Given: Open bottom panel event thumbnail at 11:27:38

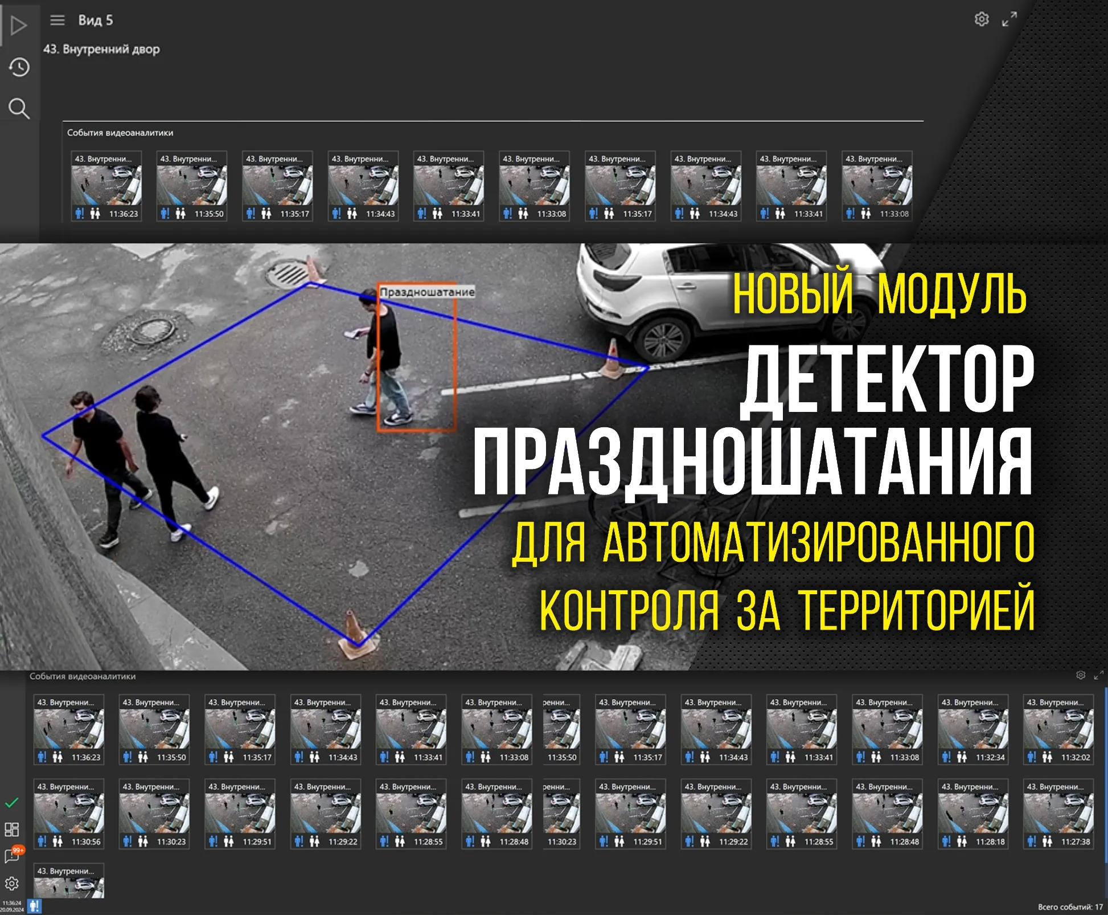Looking at the screenshot, I should point(1058,814).
